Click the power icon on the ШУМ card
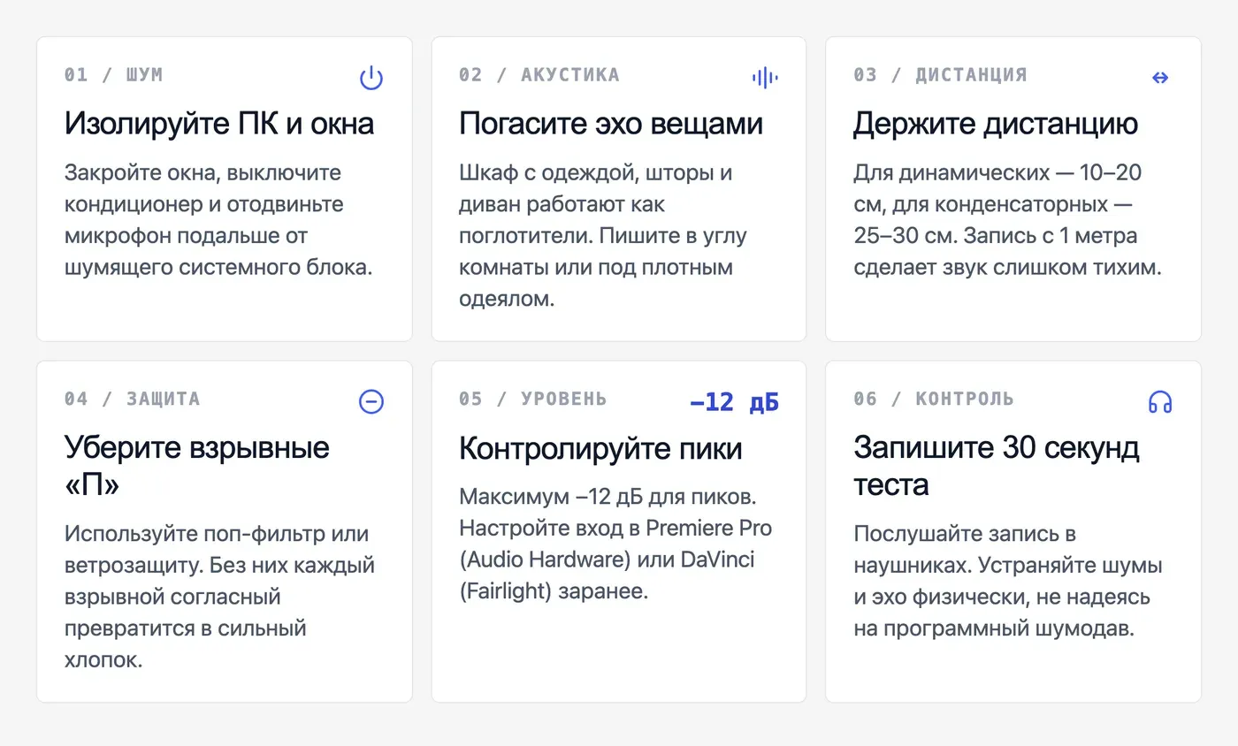 [371, 78]
